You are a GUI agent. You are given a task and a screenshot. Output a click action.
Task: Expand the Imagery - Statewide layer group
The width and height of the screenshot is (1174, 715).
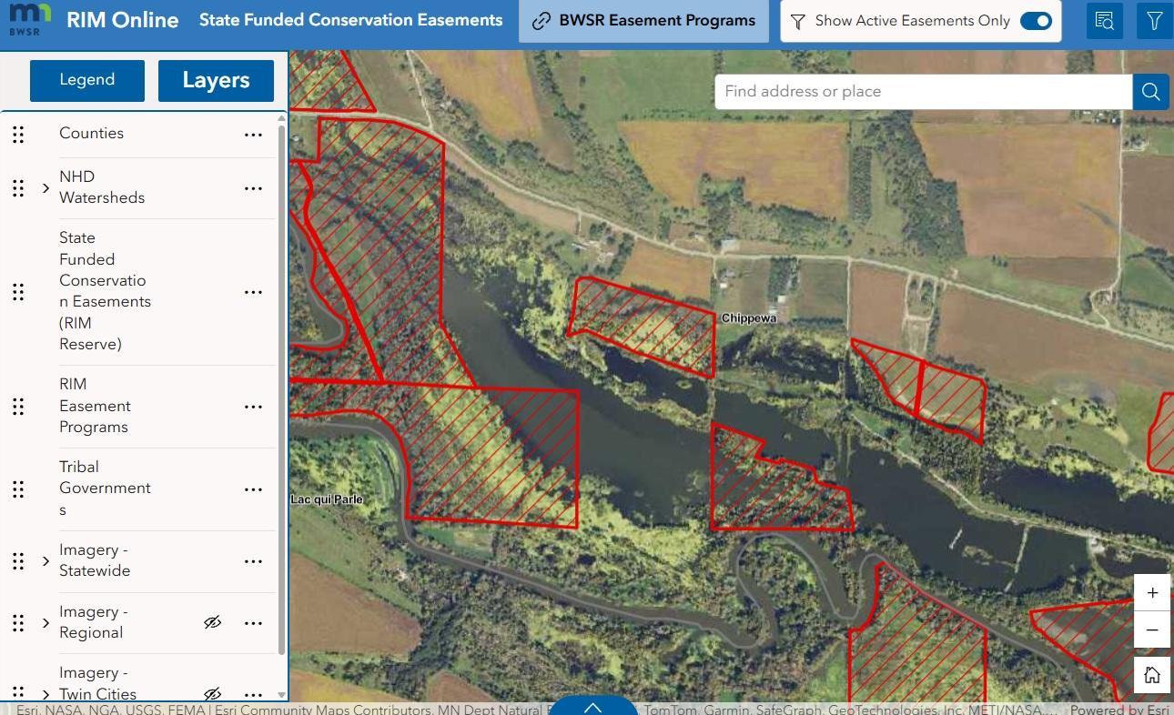(46, 561)
